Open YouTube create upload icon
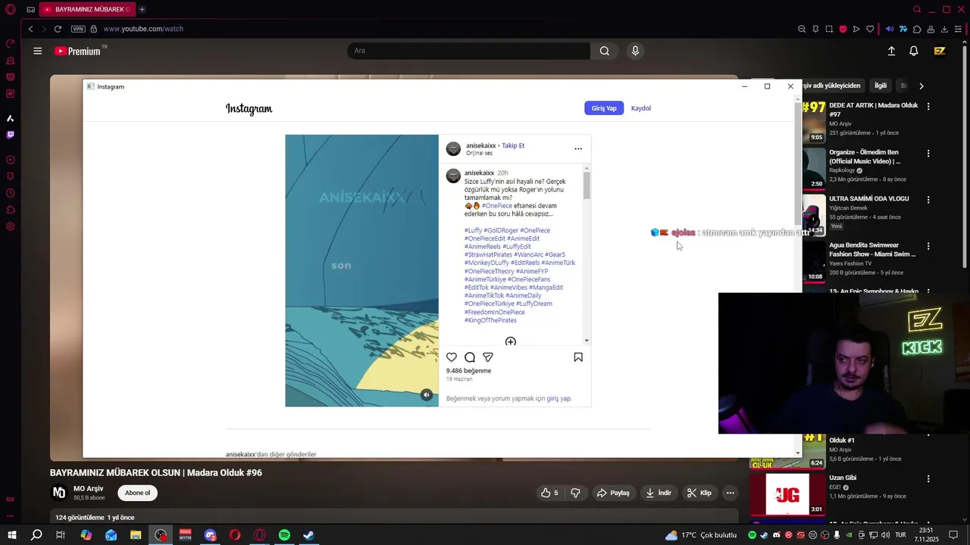 (891, 51)
